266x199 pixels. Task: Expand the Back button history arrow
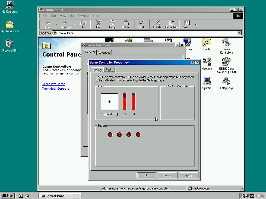pyautogui.click(x=56, y=25)
